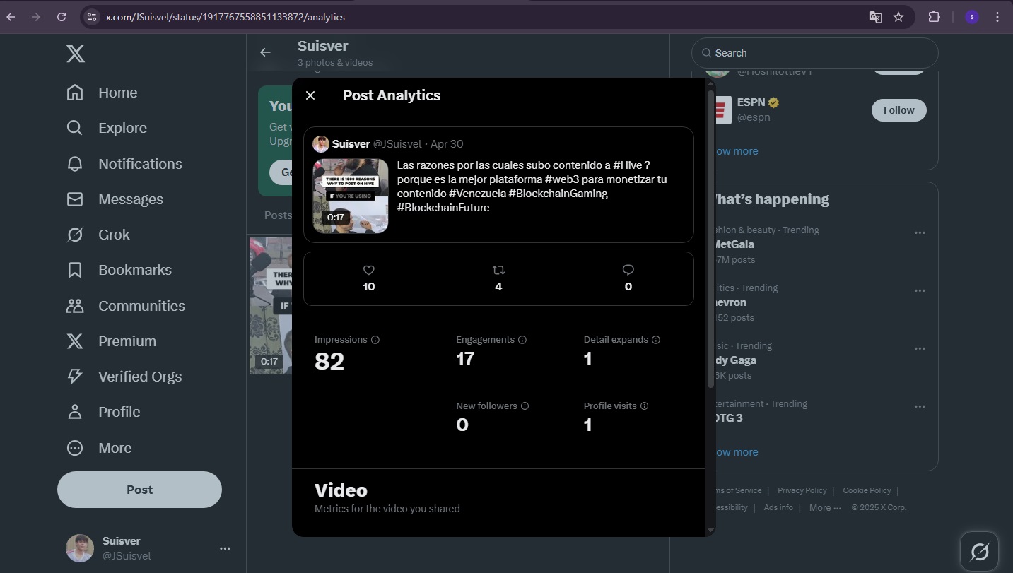1013x573 pixels.
Task: Click the Profile visits info icon
Action: pos(644,406)
